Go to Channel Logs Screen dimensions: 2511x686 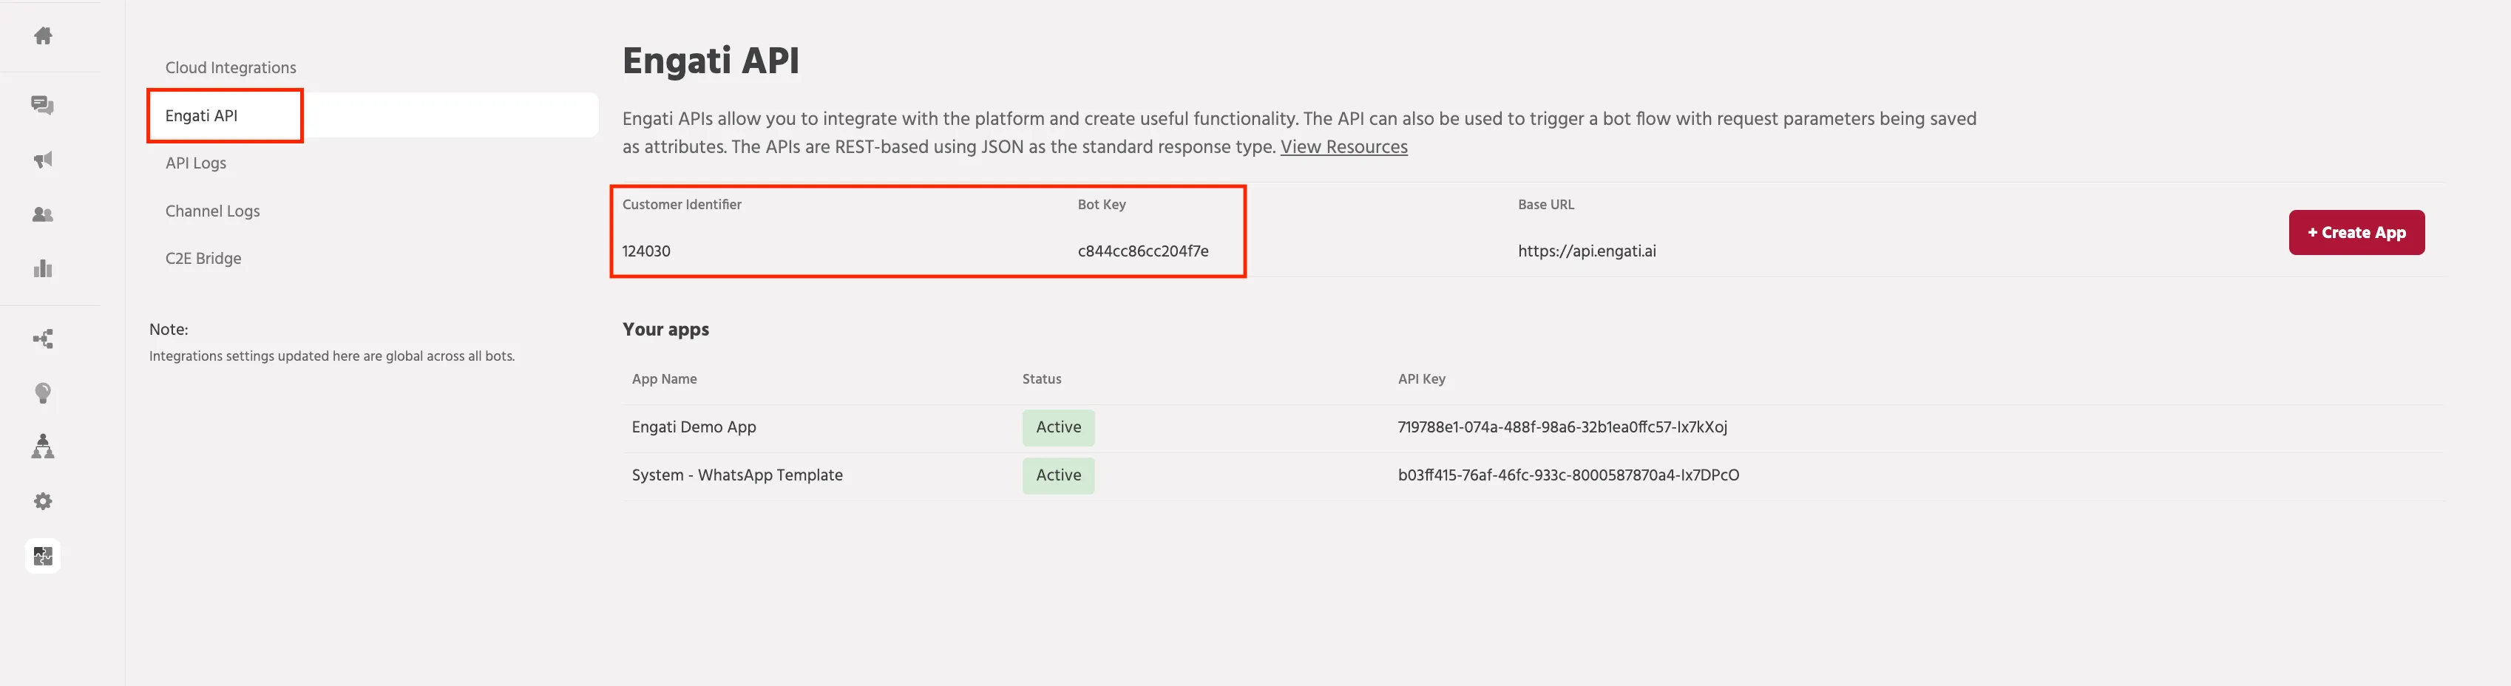coord(212,211)
